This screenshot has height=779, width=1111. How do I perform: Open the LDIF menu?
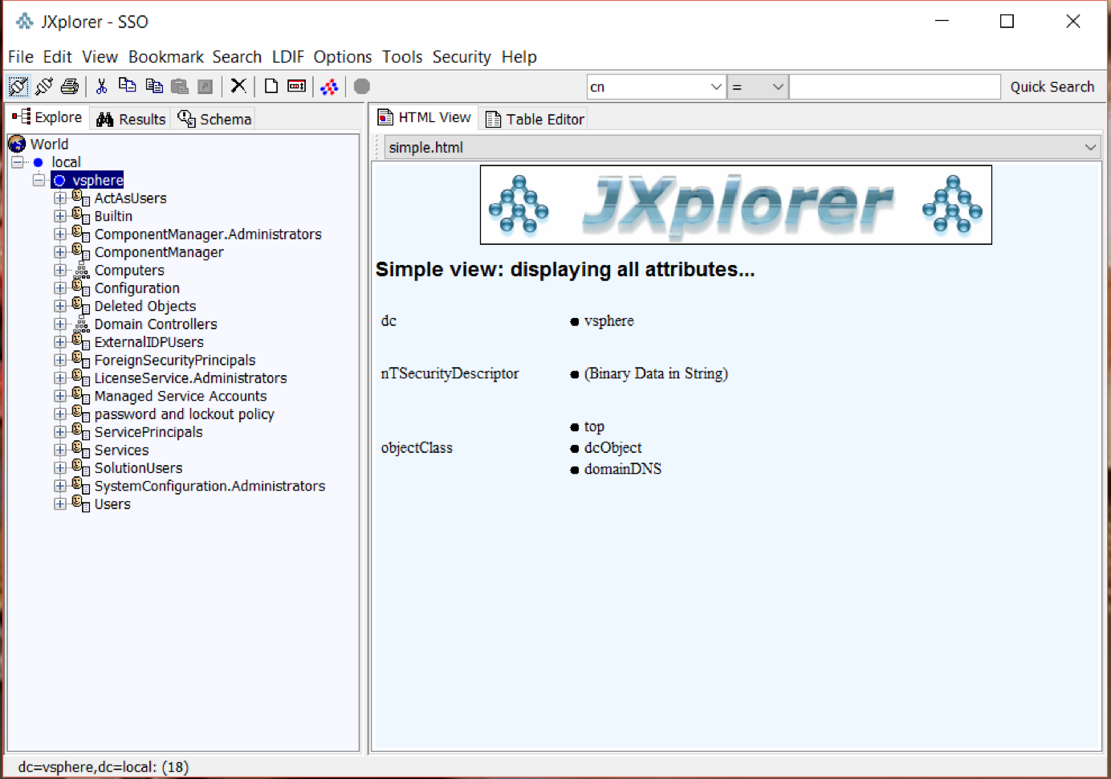[x=288, y=57]
